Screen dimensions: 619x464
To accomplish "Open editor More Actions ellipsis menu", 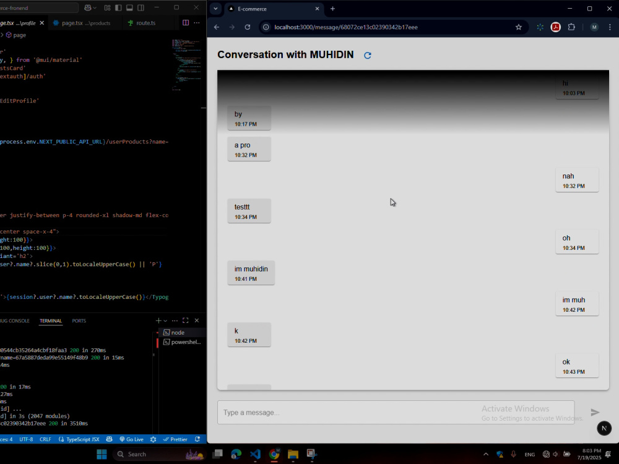I will [197, 23].
